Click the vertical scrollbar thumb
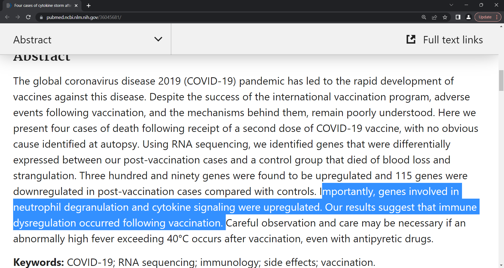The width and height of the screenshot is (504, 268). (501, 80)
